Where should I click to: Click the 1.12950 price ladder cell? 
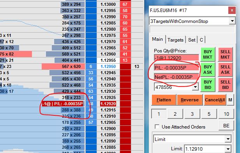coord(108,66)
